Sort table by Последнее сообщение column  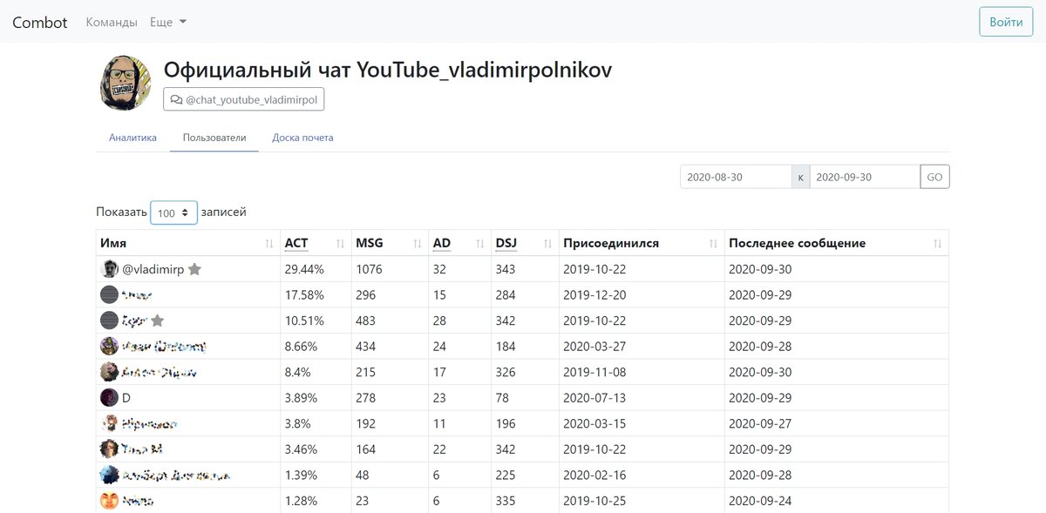click(x=836, y=243)
